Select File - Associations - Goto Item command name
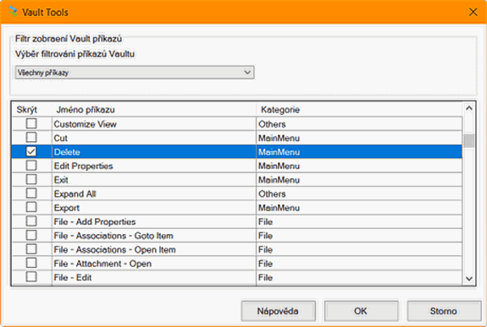 tap(113, 236)
